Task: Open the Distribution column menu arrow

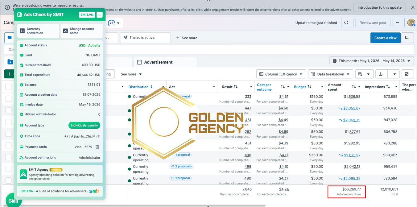Action: (x=163, y=87)
